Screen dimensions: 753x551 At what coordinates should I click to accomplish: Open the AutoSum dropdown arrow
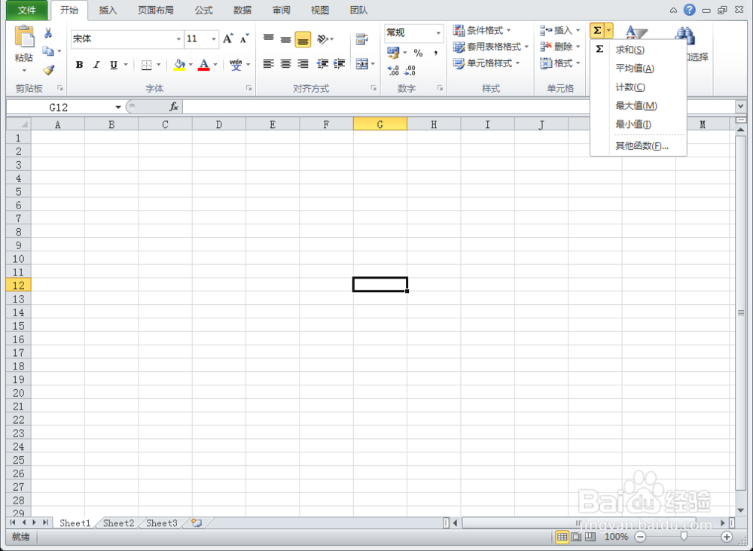(608, 31)
